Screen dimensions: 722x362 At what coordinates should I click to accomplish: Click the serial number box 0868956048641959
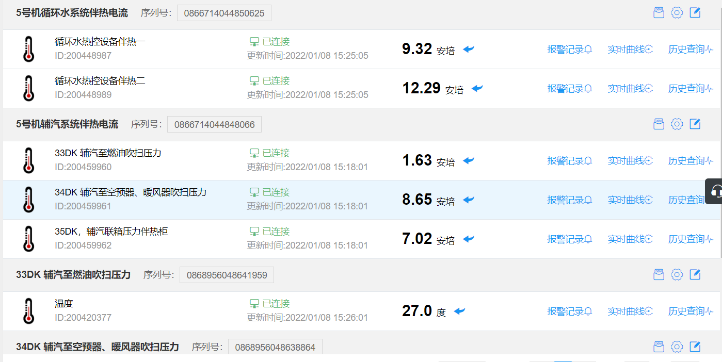[x=227, y=275]
